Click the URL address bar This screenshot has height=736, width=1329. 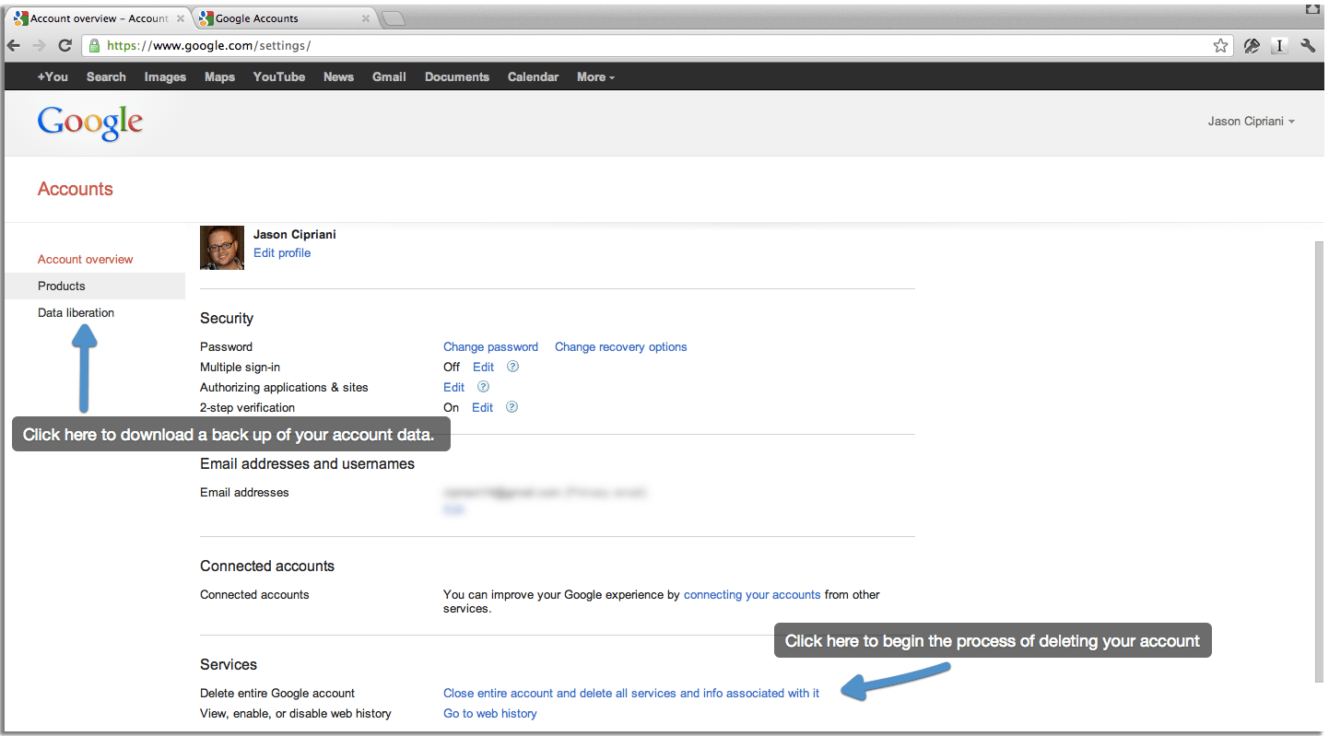(645, 45)
